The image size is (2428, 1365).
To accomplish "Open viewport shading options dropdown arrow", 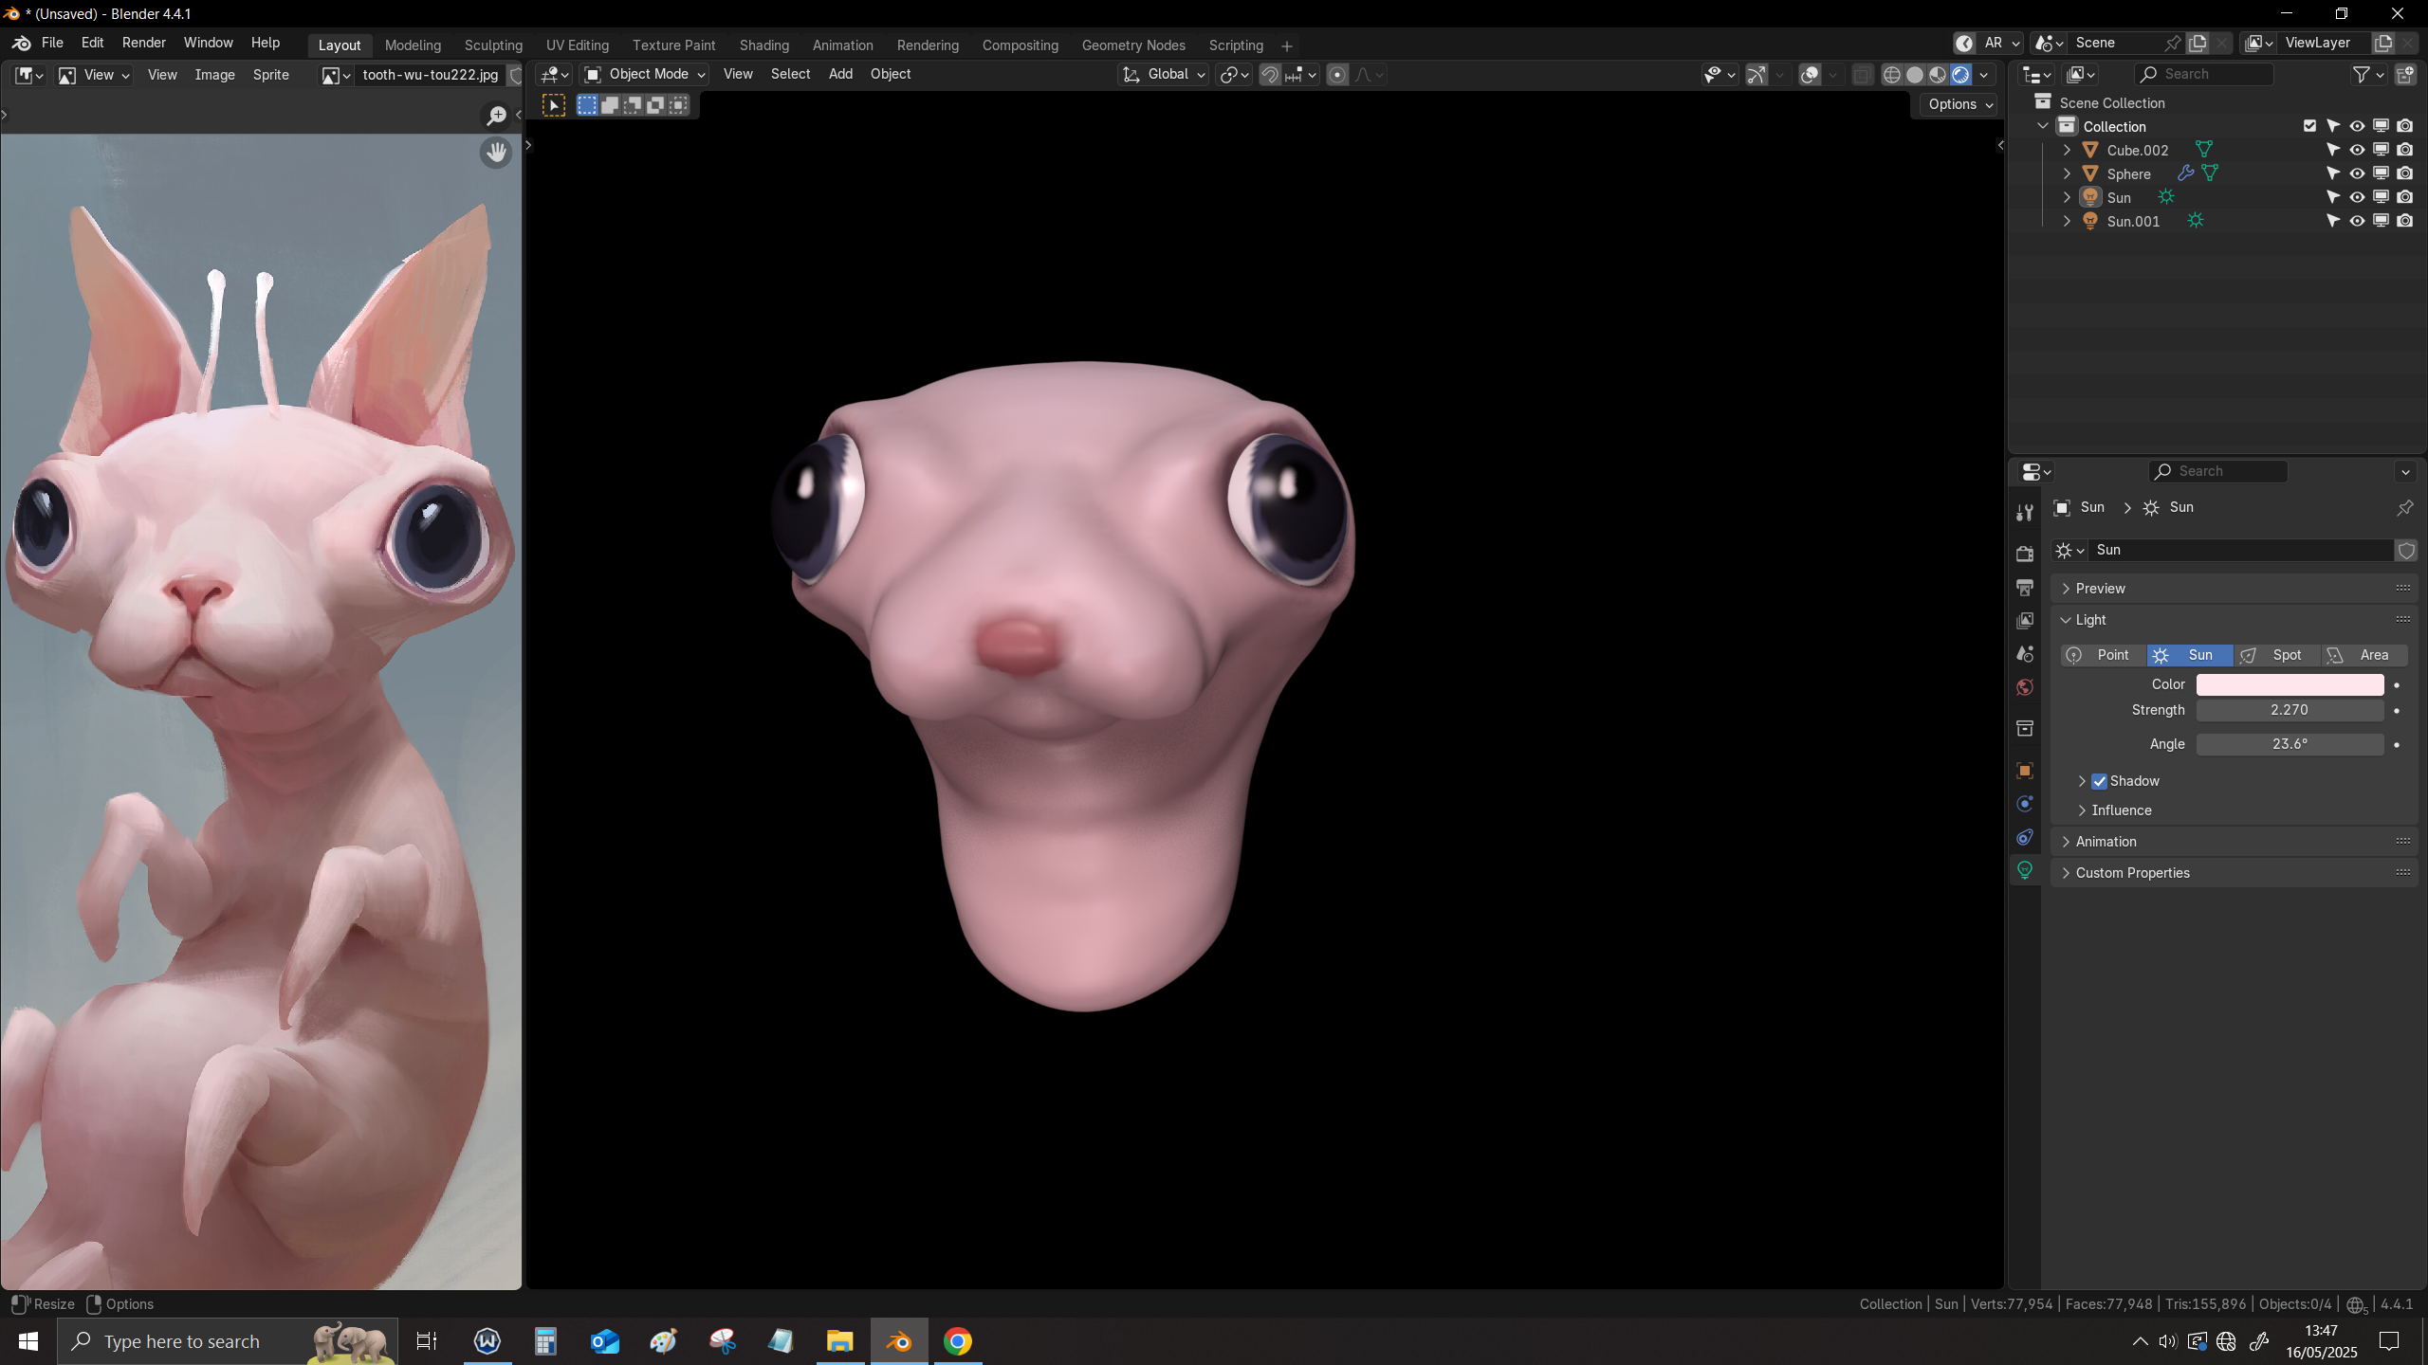I will (x=1983, y=75).
